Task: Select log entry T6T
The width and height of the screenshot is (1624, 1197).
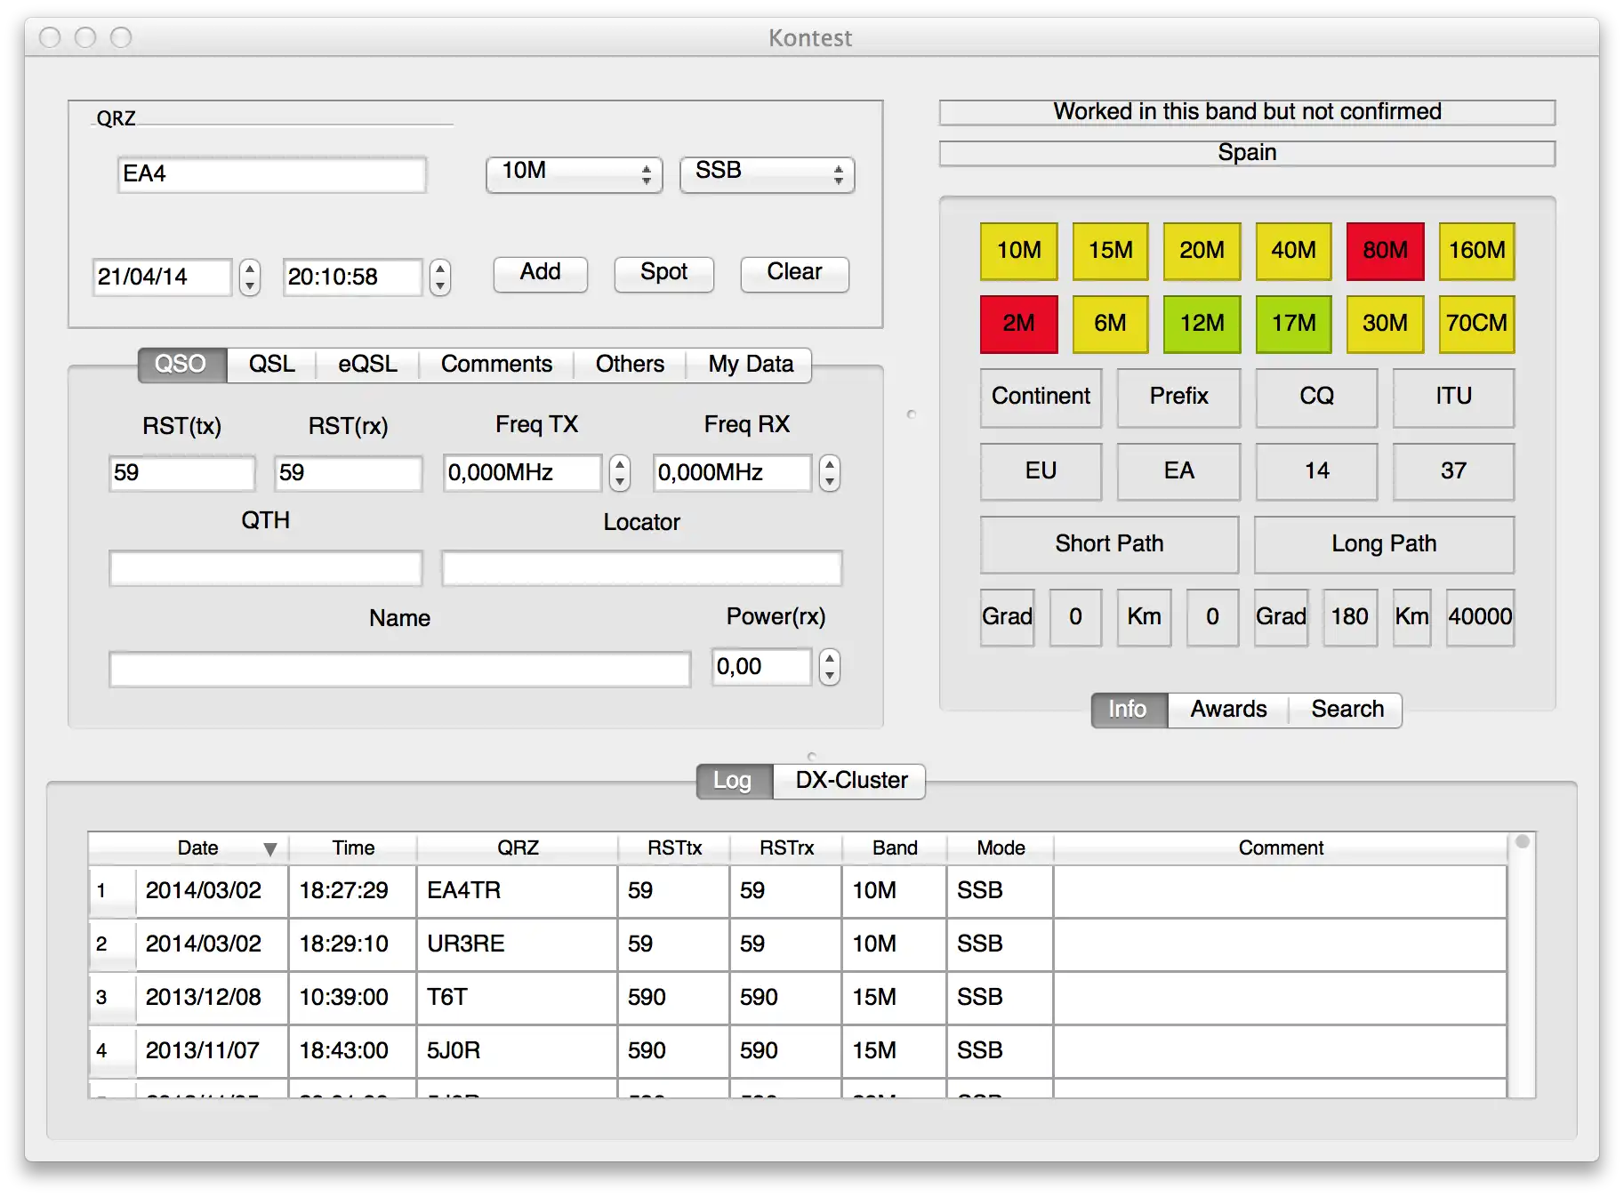Action: pos(797,998)
